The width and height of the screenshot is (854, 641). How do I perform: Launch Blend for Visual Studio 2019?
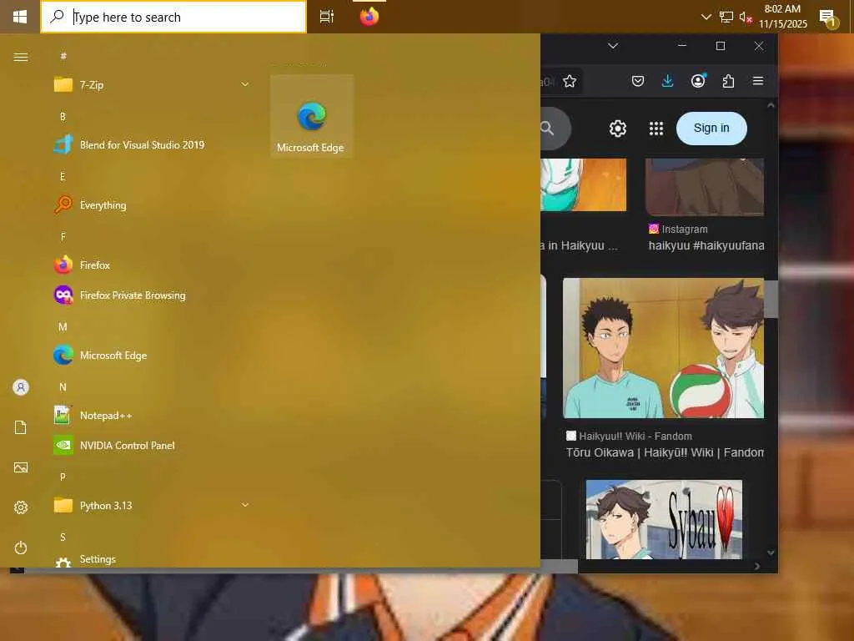[x=152, y=144]
